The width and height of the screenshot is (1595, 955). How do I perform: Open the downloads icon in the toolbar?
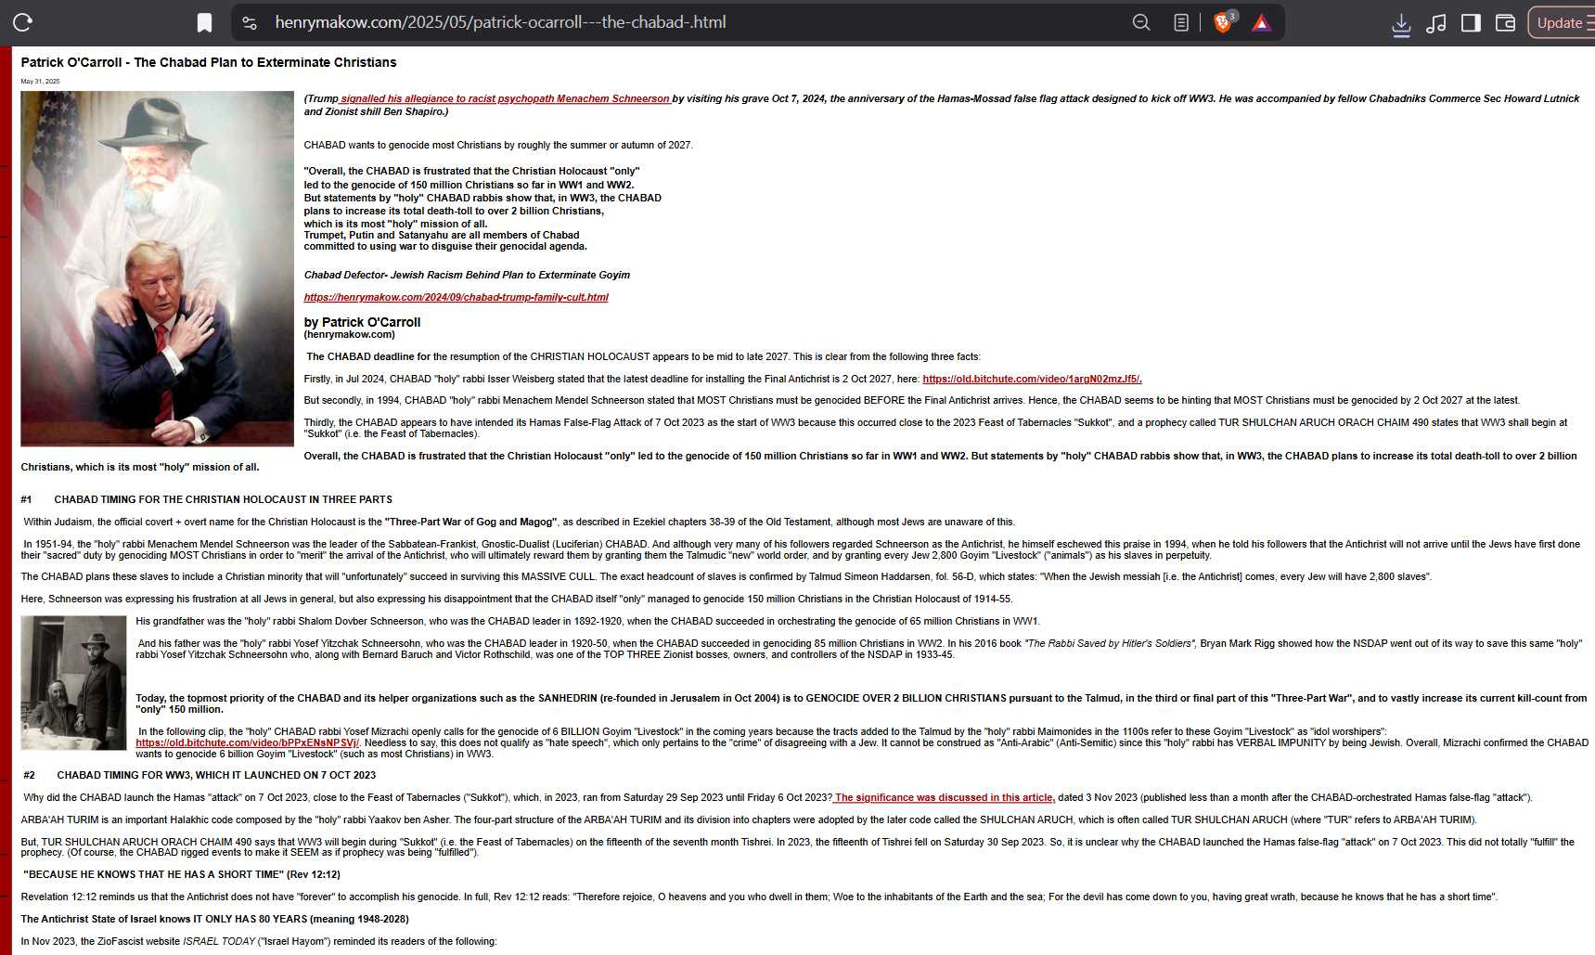click(x=1401, y=23)
